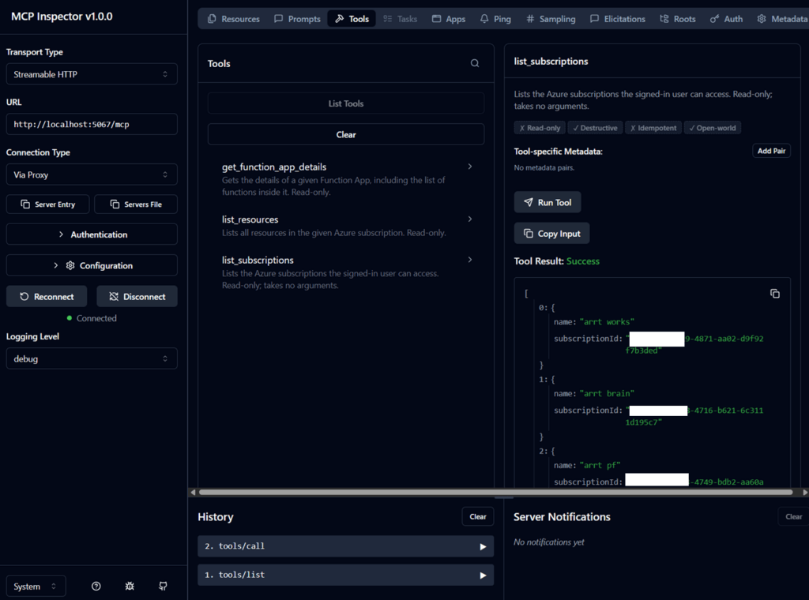Copy the Servers File
809x600 pixels.
(x=136, y=204)
